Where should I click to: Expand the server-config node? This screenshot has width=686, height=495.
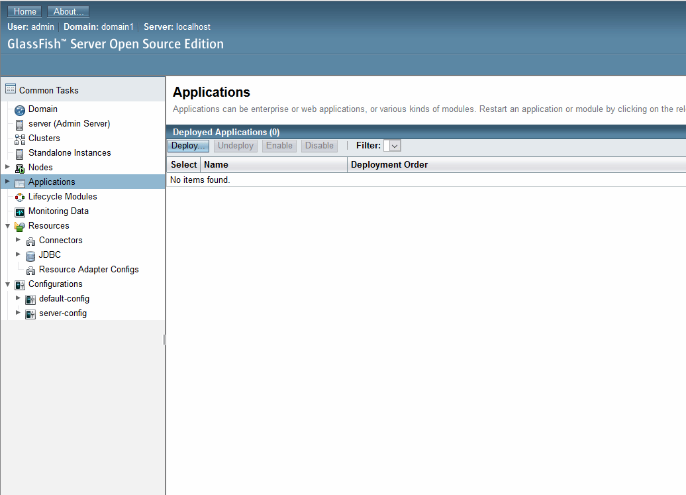tap(19, 313)
